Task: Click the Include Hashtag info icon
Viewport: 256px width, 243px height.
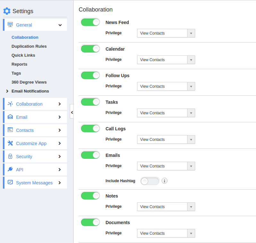Action: point(164,181)
